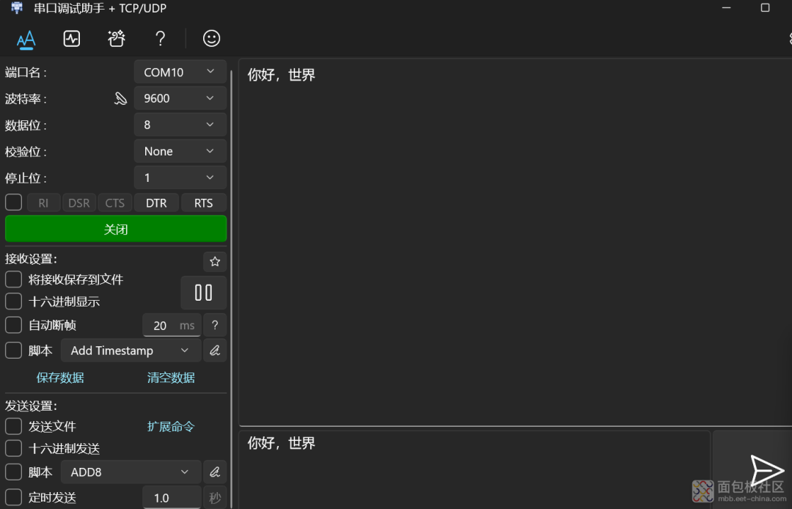
Task: Toggle the DTR signal button
Action: (x=157, y=202)
